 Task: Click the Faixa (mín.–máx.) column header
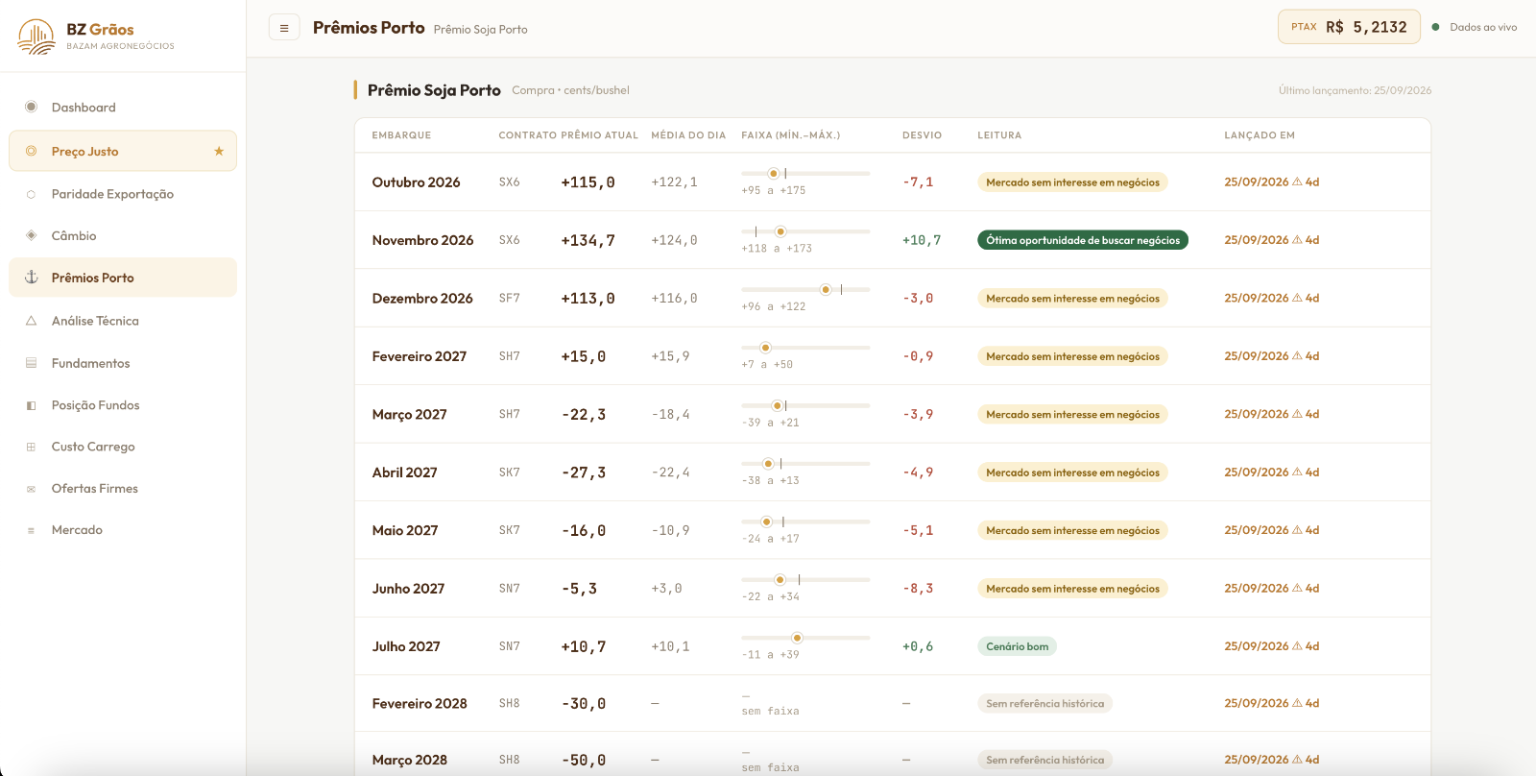(790, 135)
